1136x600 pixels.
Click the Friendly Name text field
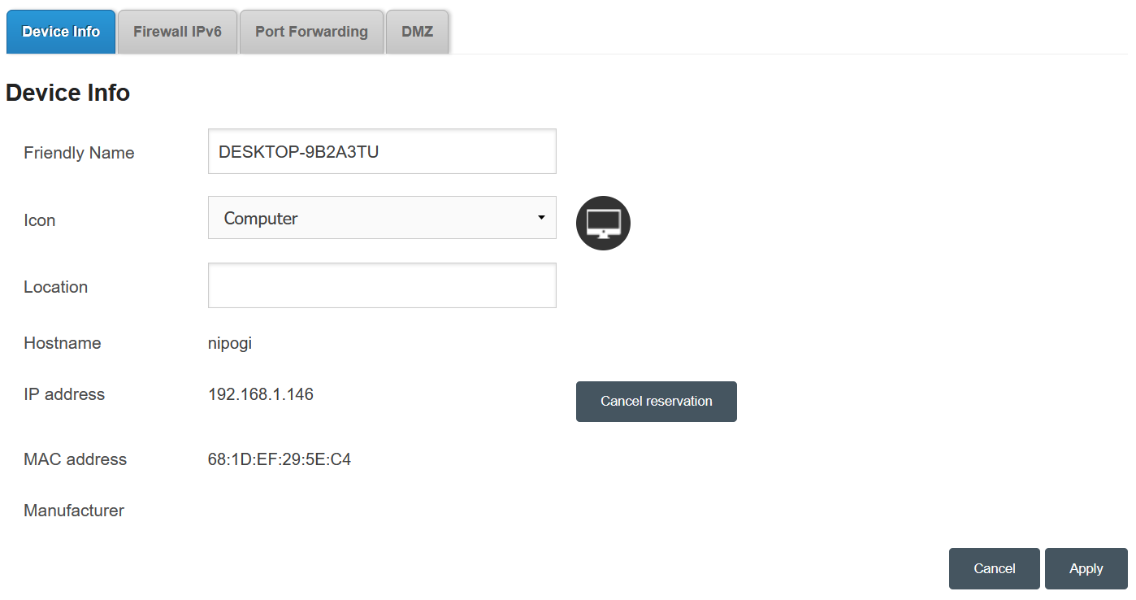click(x=382, y=151)
